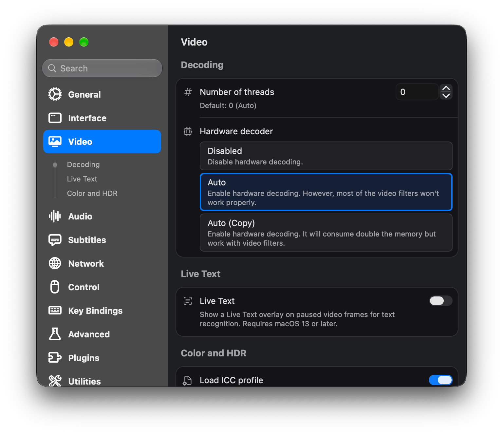The width and height of the screenshot is (503, 435).
Task: Click the Audio waveform icon
Action: pos(55,216)
